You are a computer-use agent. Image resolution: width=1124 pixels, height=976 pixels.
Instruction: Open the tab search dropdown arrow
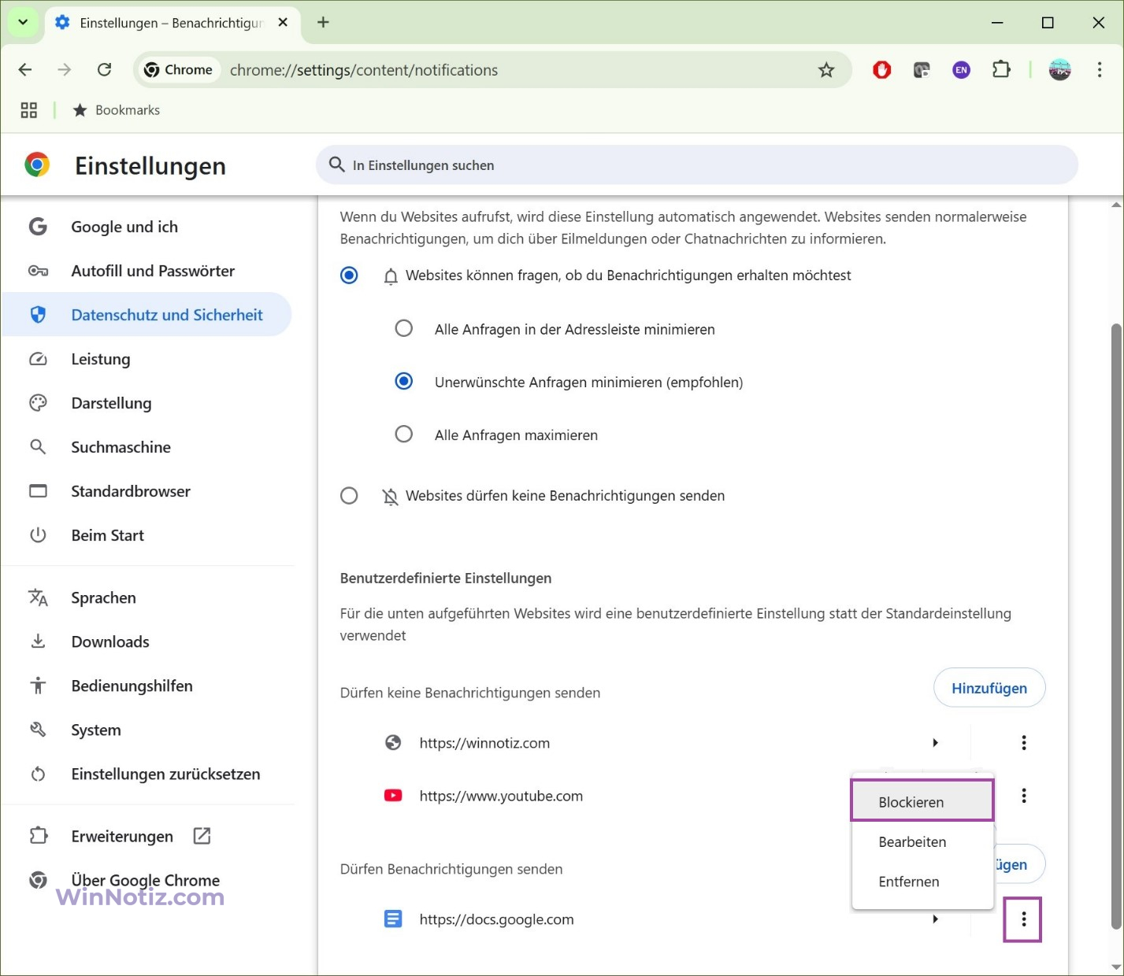click(23, 22)
